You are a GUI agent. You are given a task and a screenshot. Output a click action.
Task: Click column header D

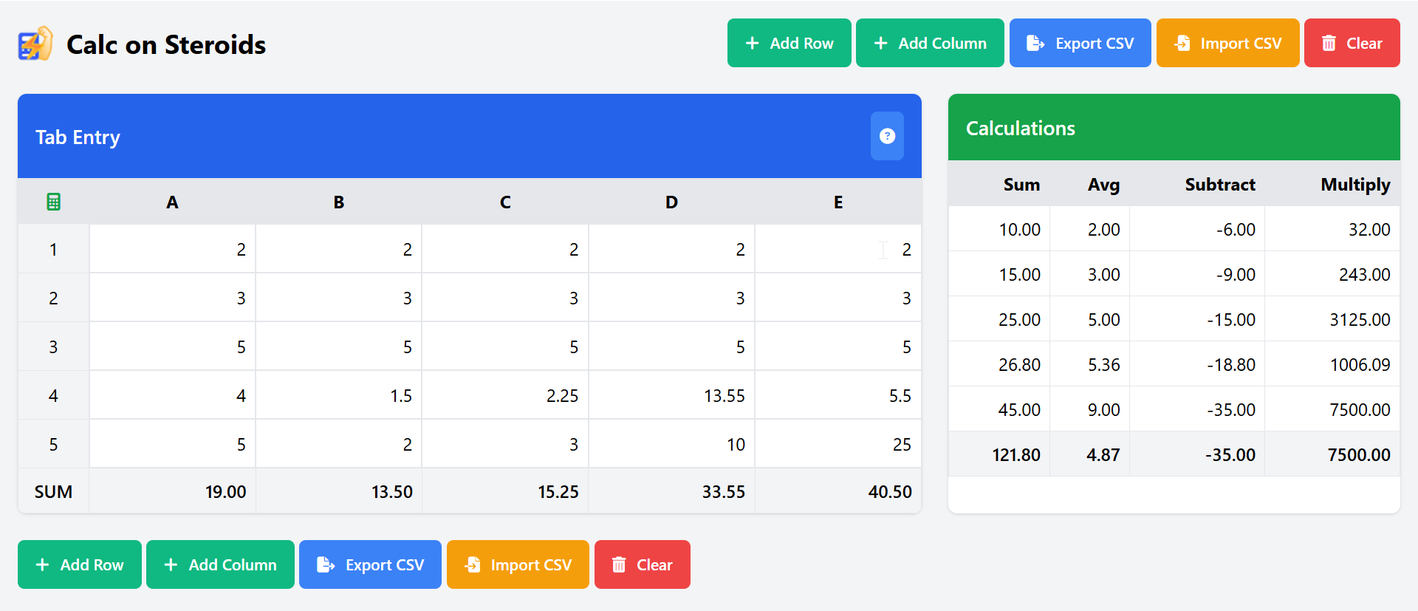pos(671,202)
